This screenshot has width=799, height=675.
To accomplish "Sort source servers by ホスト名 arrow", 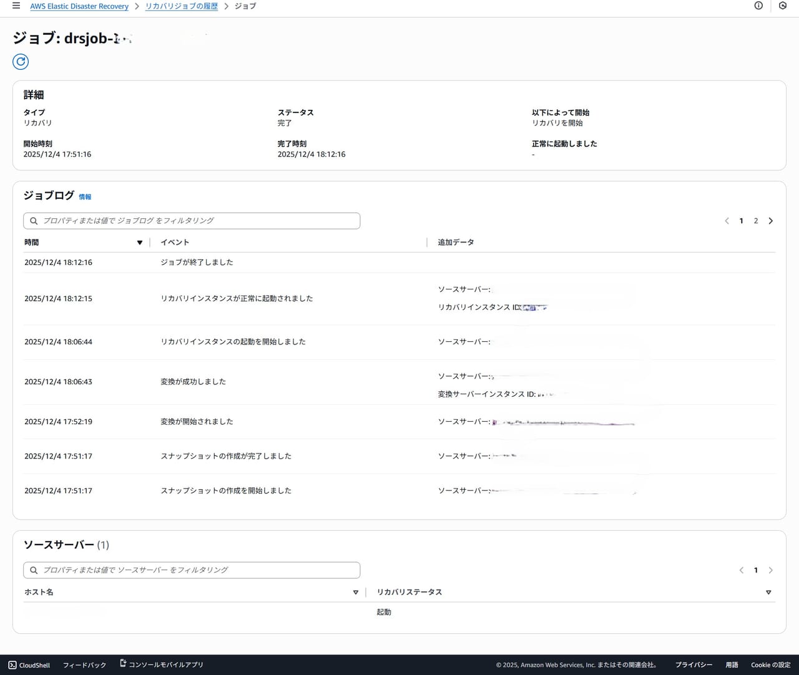I will pos(356,593).
